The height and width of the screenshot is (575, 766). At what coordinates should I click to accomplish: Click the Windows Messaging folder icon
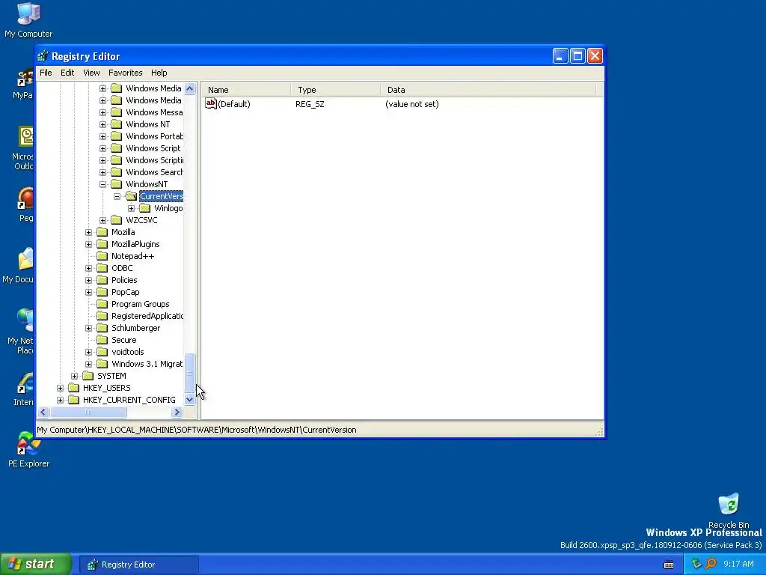click(x=116, y=112)
